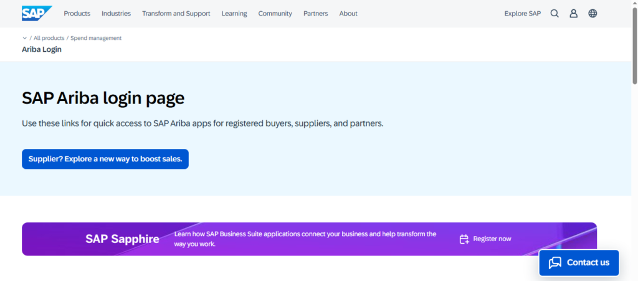Screen dimensions: 638x281
Task: Open the Learning menu
Action: [x=234, y=14]
